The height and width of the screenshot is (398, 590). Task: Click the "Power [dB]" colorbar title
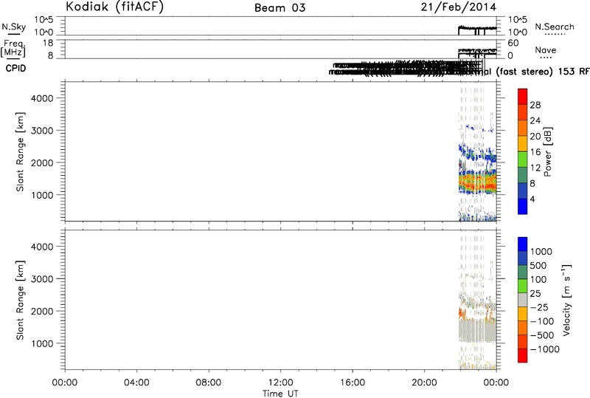(548, 152)
